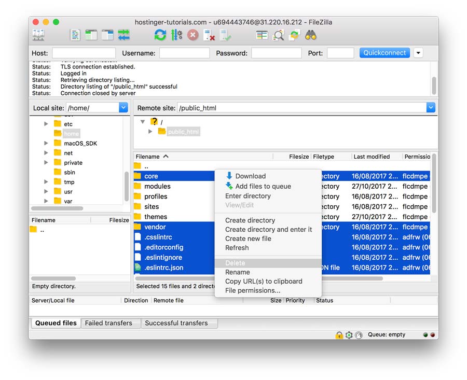The height and width of the screenshot is (380, 467).
Task: Collapse the home folder in the local tree
Action: pos(46,133)
